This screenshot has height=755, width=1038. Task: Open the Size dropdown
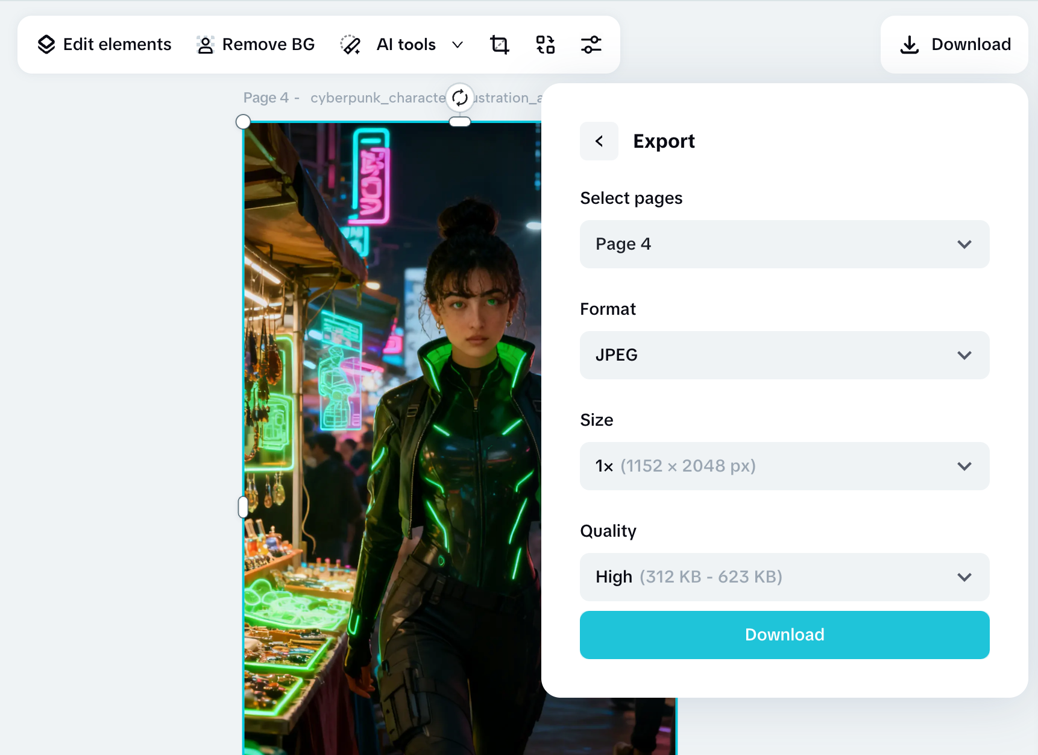(785, 466)
